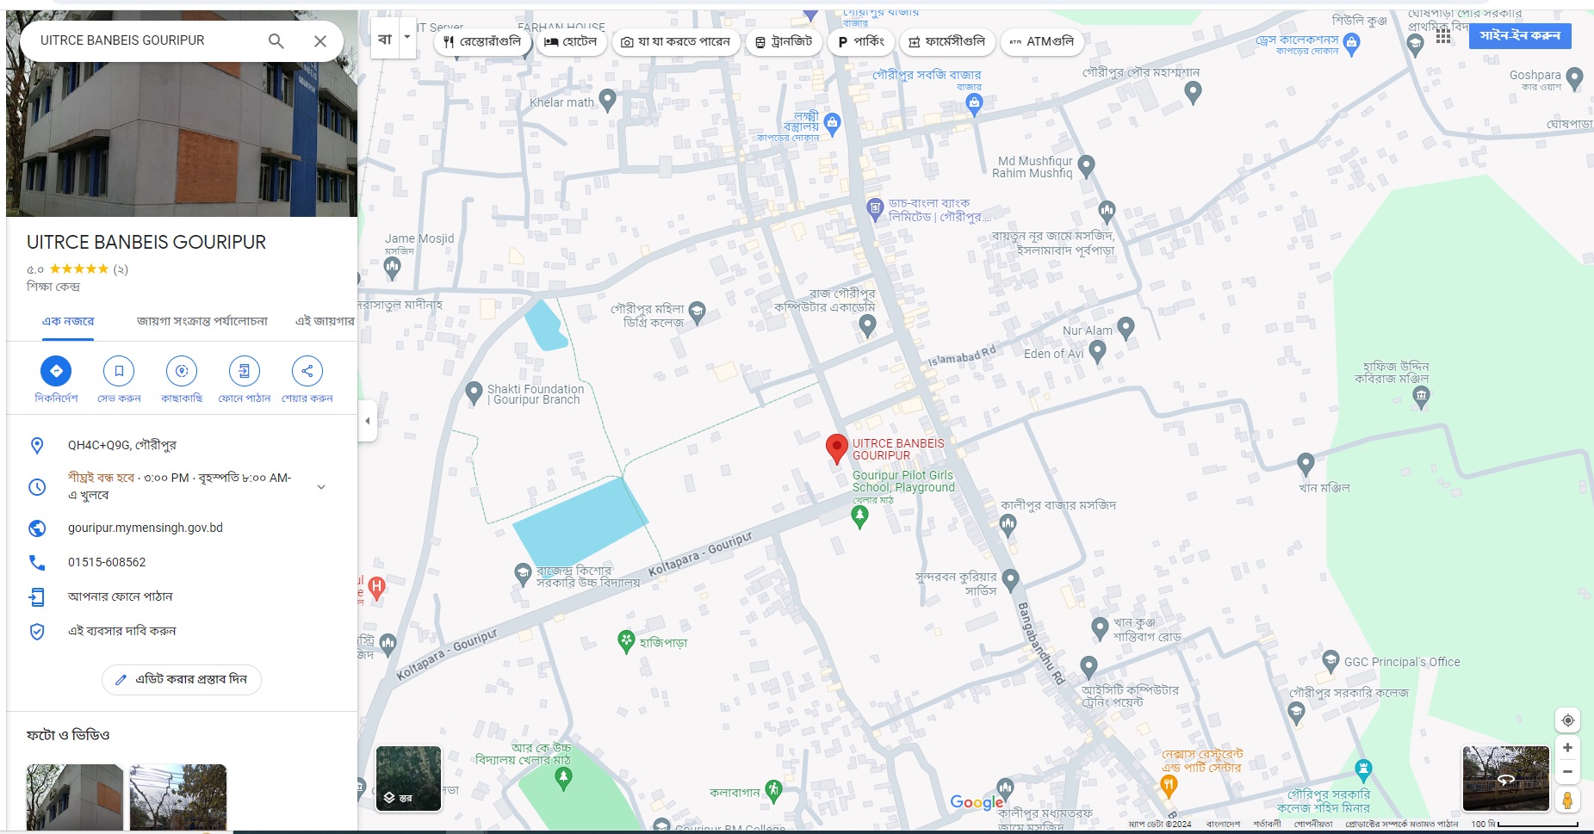
Task: Zoom in the map with plus
Action: [x=1567, y=748]
